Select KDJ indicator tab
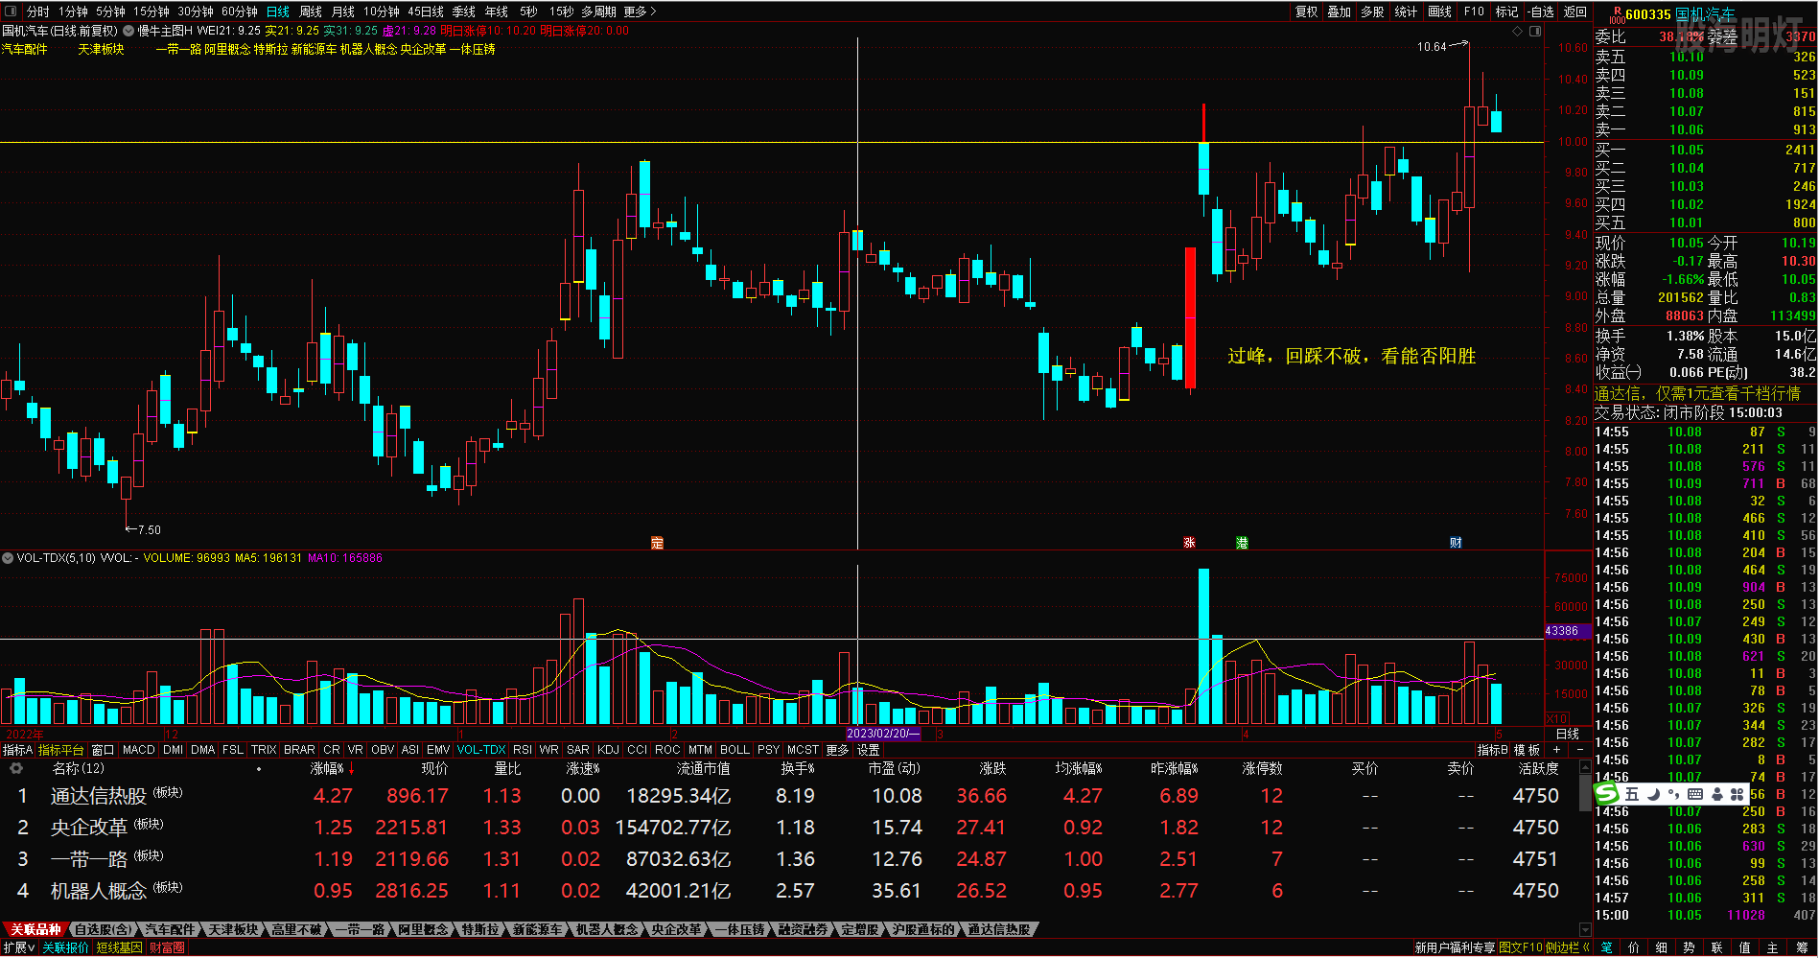The width and height of the screenshot is (1819, 958). [x=608, y=750]
